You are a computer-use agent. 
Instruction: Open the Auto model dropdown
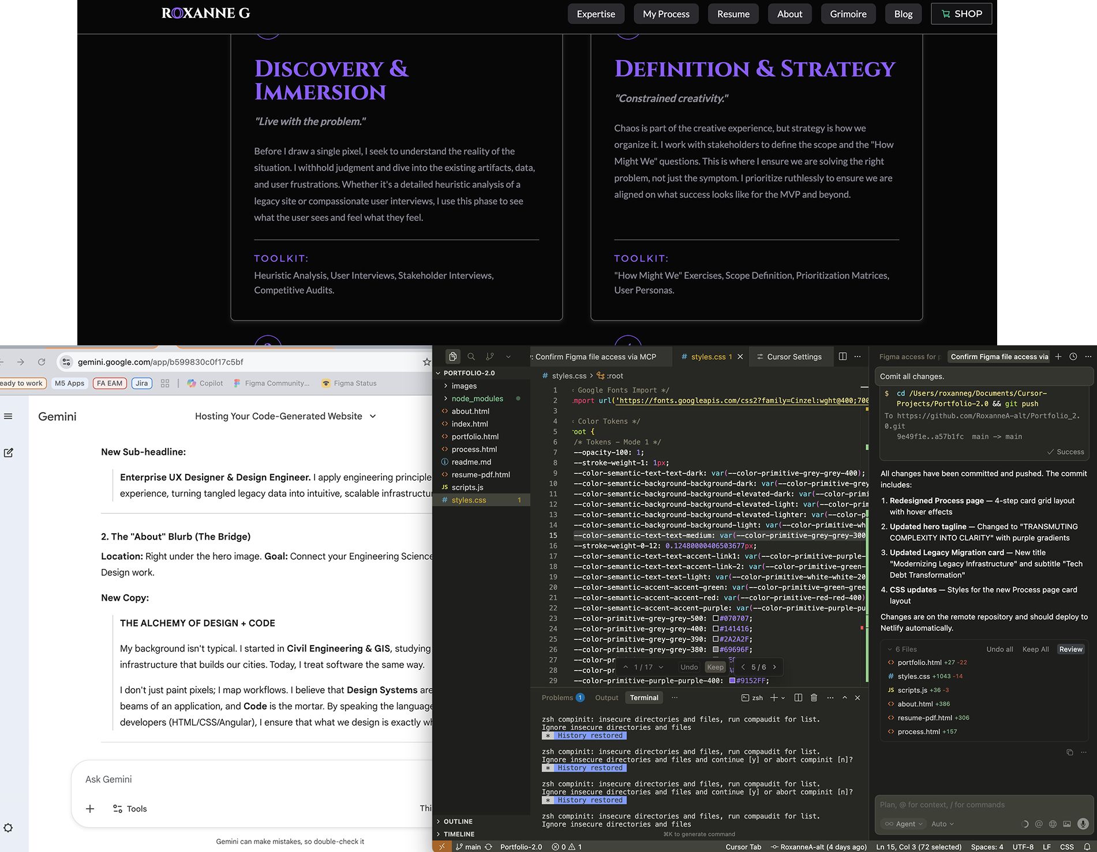click(942, 824)
